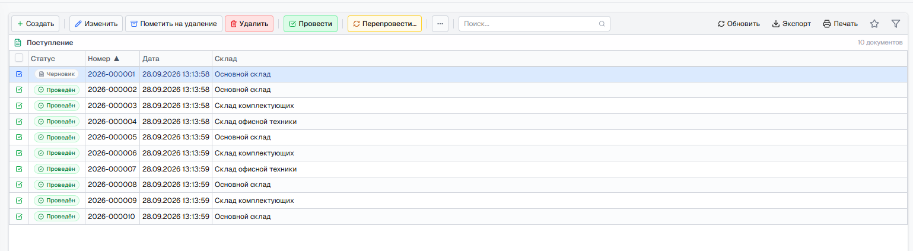Select number cell 2026-000003
This screenshot has width=913, height=251.
pyautogui.click(x=112, y=106)
